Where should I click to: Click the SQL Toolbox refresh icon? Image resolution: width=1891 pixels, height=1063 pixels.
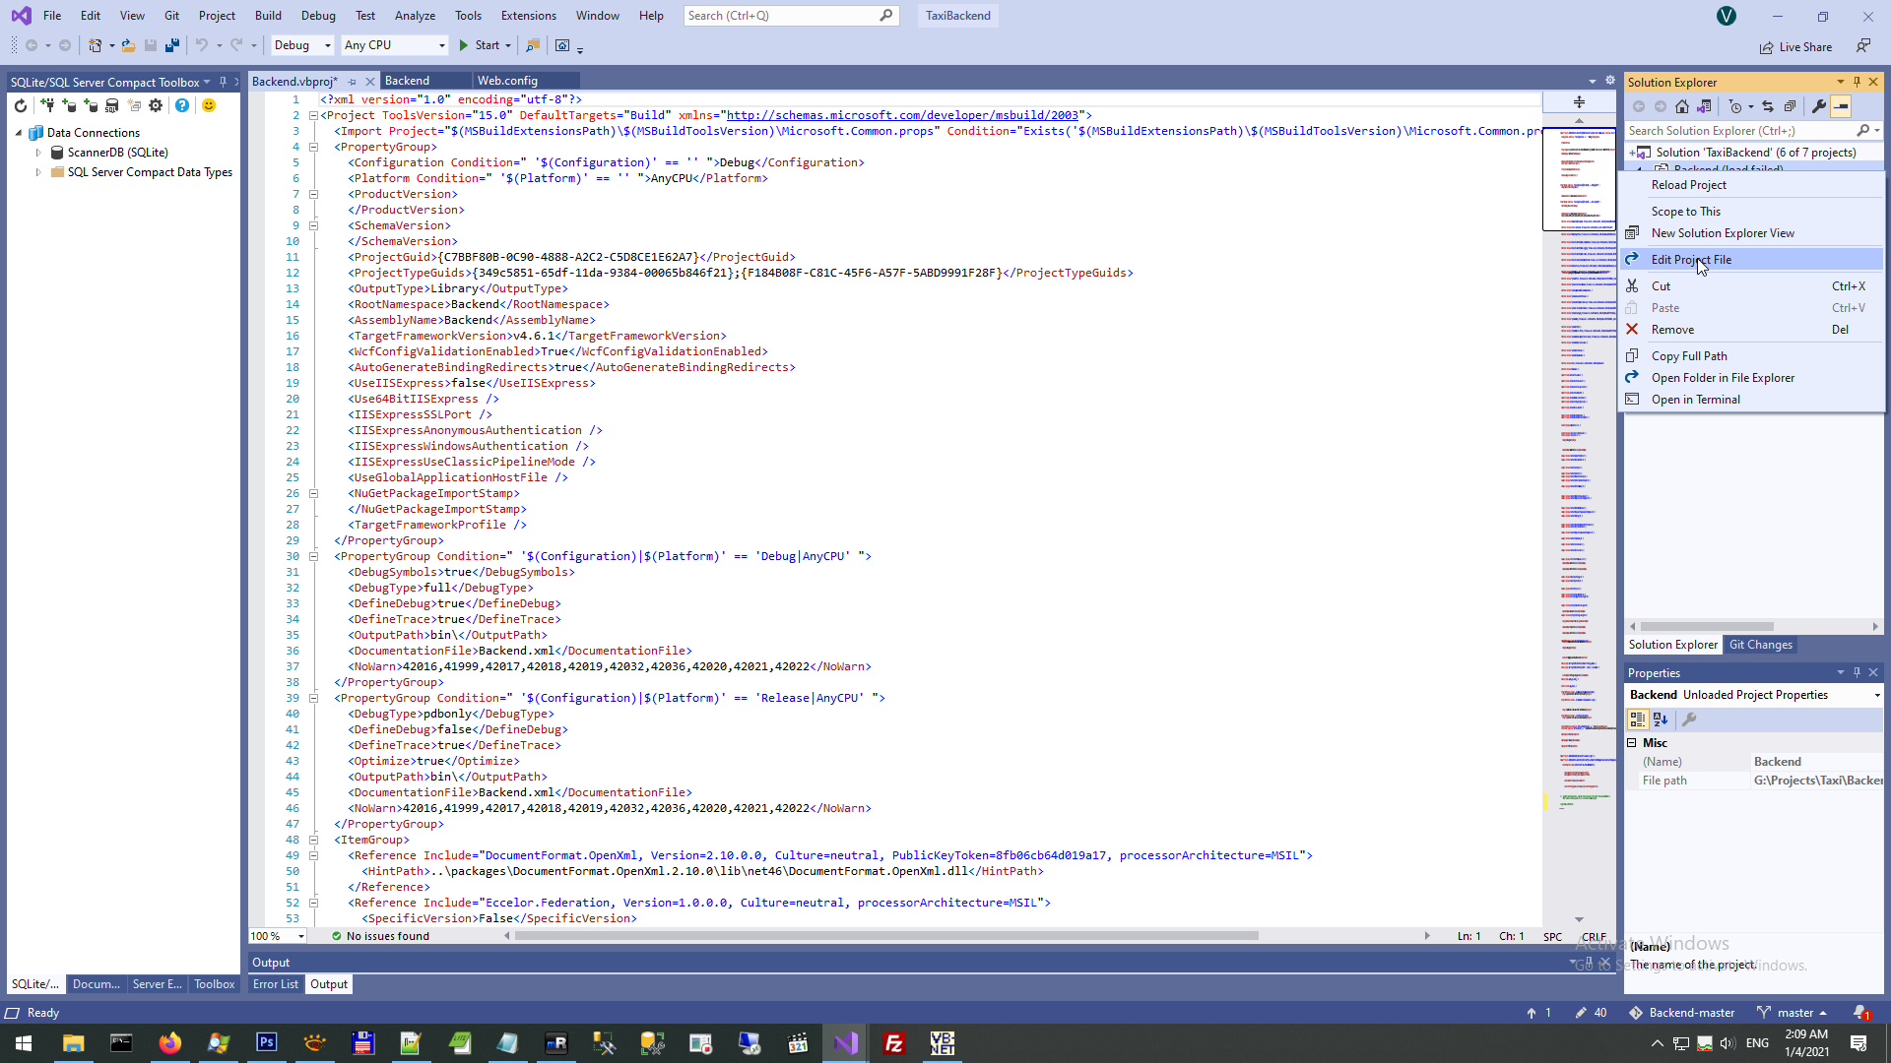click(20, 106)
